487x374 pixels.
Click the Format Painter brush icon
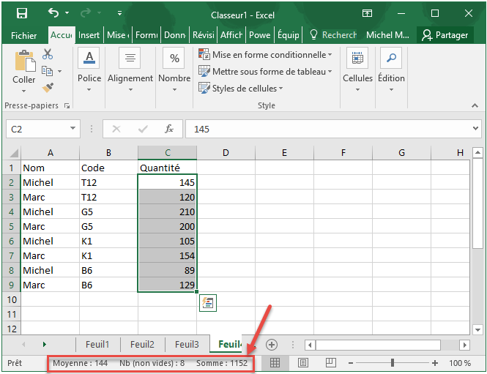pyautogui.click(x=48, y=88)
